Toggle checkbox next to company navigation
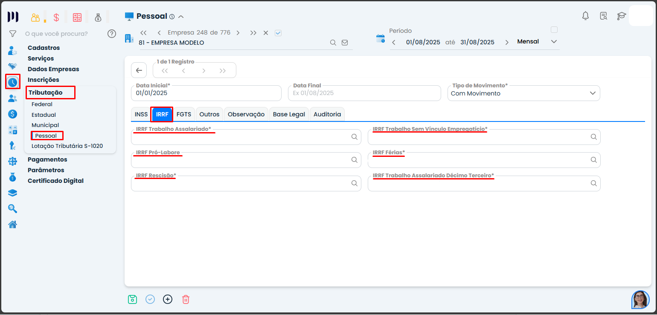657x315 pixels. point(278,33)
